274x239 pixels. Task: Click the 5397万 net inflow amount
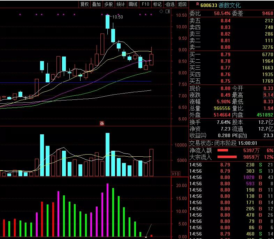click(x=251, y=150)
